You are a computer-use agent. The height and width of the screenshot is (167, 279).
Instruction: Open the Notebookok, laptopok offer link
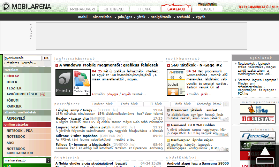coord(257,69)
